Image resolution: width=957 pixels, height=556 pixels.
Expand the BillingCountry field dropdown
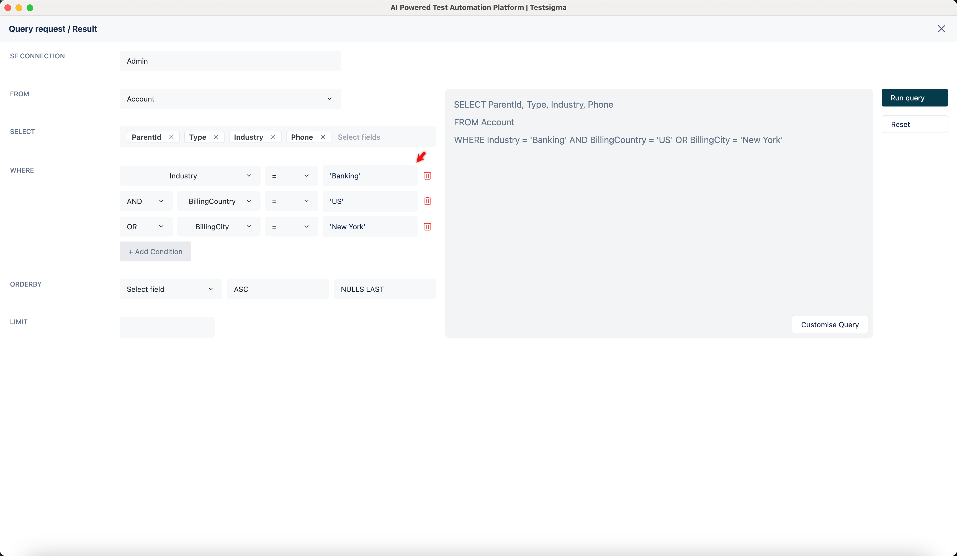(x=249, y=201)
